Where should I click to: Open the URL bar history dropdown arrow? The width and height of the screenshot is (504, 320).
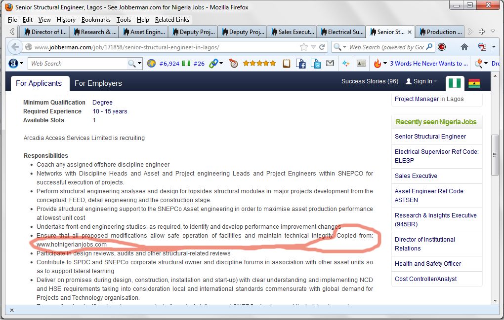[x=313, y=47]
